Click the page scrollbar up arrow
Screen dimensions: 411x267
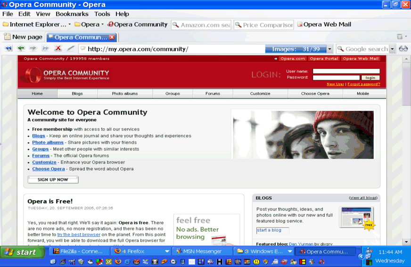point(406,59)
